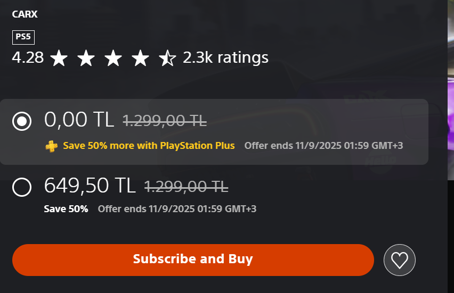Click the Save 50% discount label

coord(66,209)
